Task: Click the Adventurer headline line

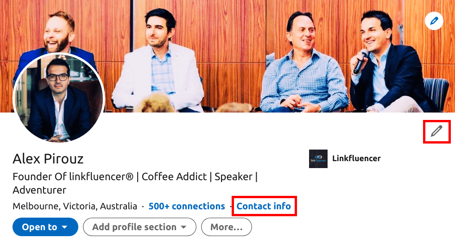Action: [x=39, y=190]
